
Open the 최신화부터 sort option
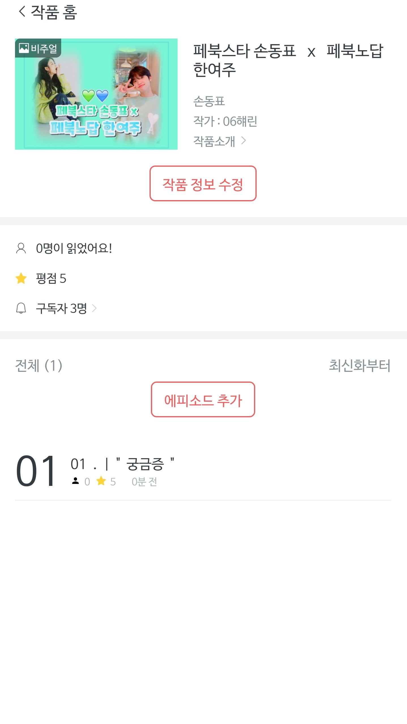[x=359, y=365]
